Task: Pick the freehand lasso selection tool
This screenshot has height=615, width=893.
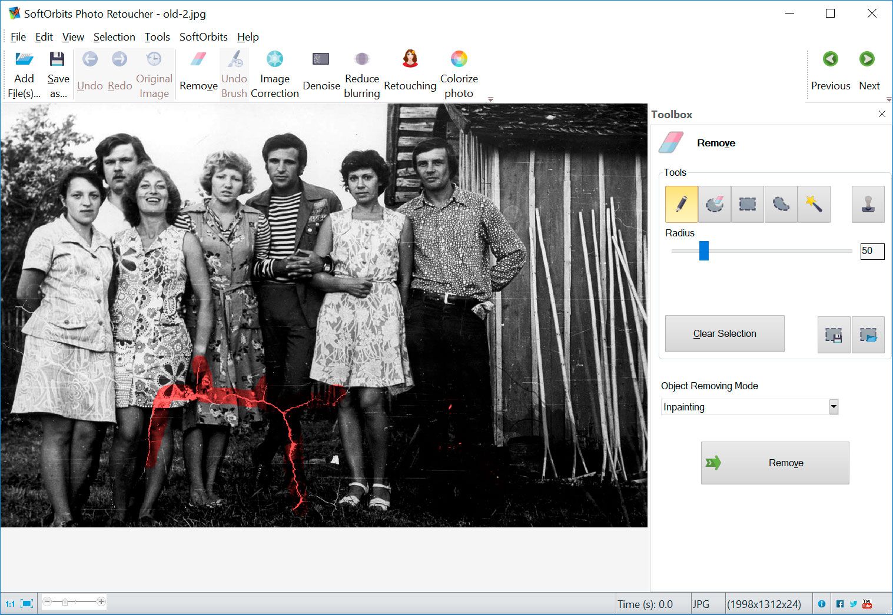Action: (x=781, y=204)
